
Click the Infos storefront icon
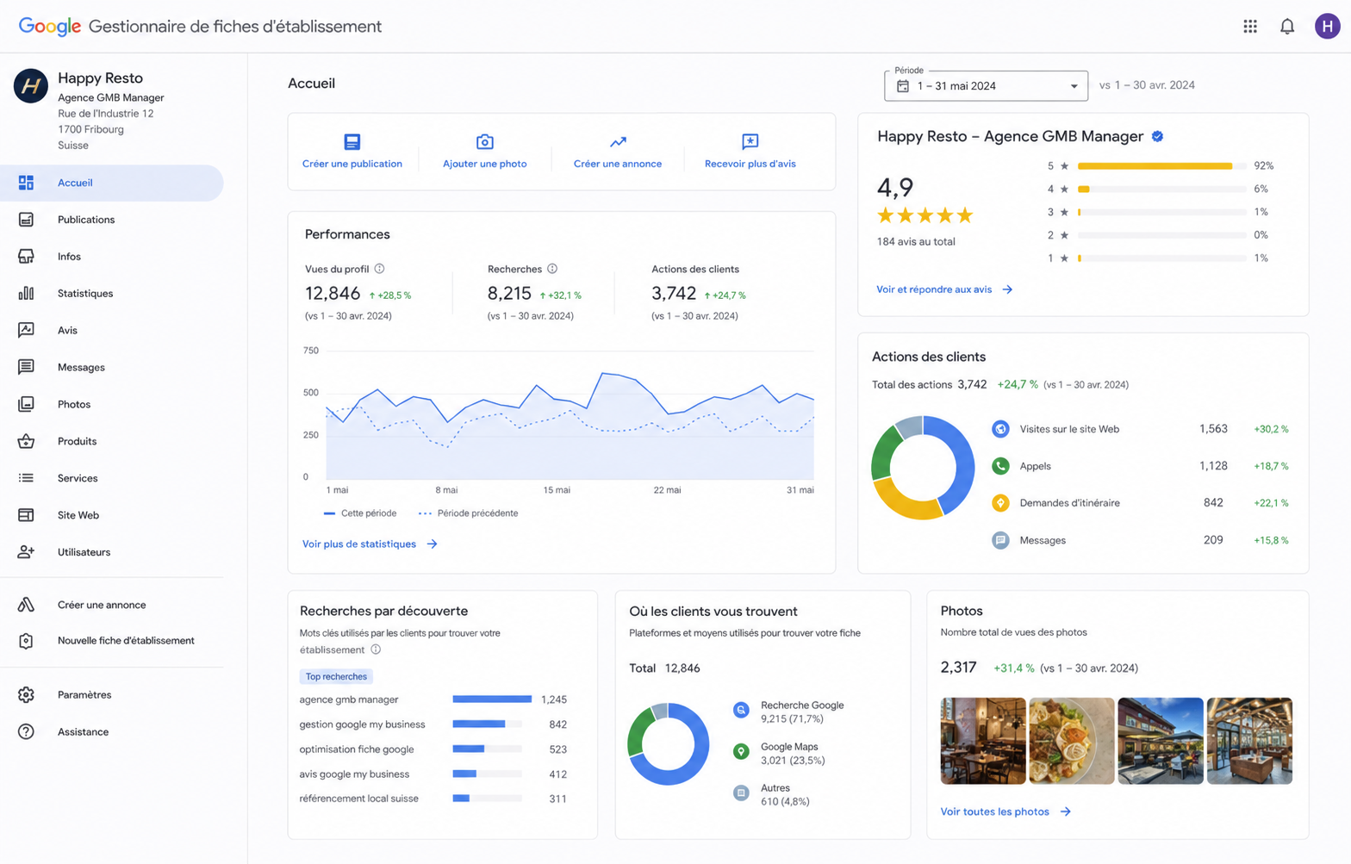point(26,257)
